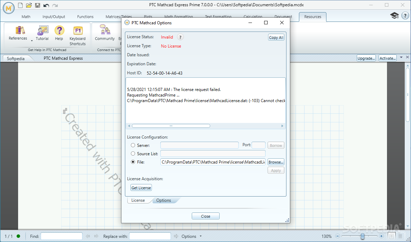Click the Upgrade... button

coord(366,58)
